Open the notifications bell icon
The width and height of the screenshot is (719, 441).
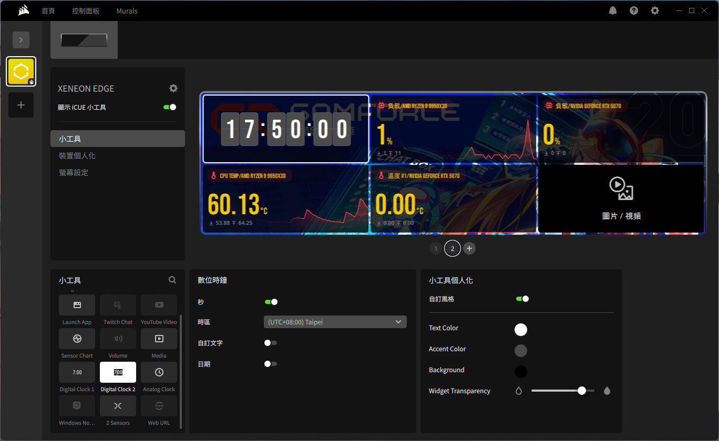coord(613,10)
